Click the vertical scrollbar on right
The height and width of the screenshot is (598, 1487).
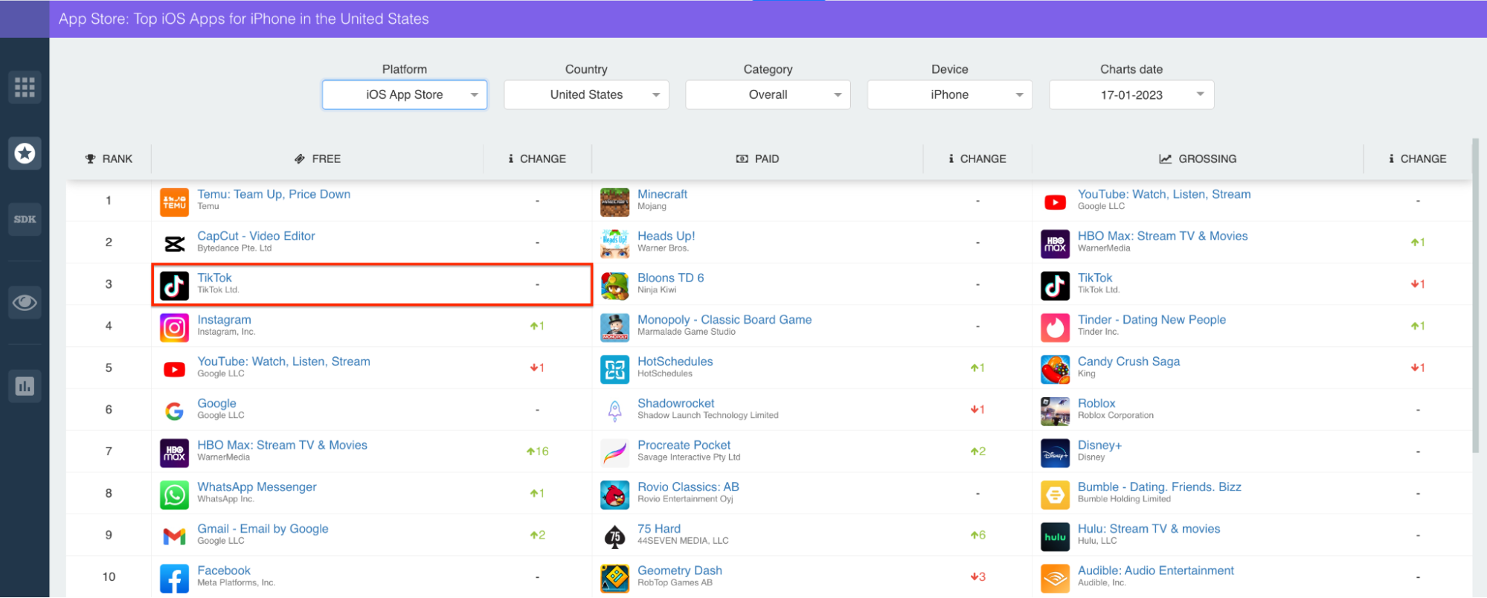(1475, 295)
